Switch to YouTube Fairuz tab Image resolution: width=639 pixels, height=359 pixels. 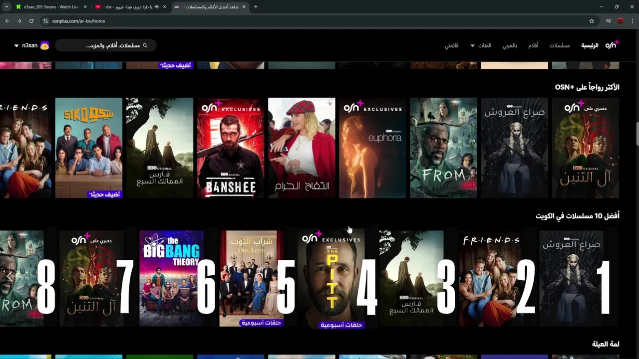pyautogui.click(x=131, y=6)
